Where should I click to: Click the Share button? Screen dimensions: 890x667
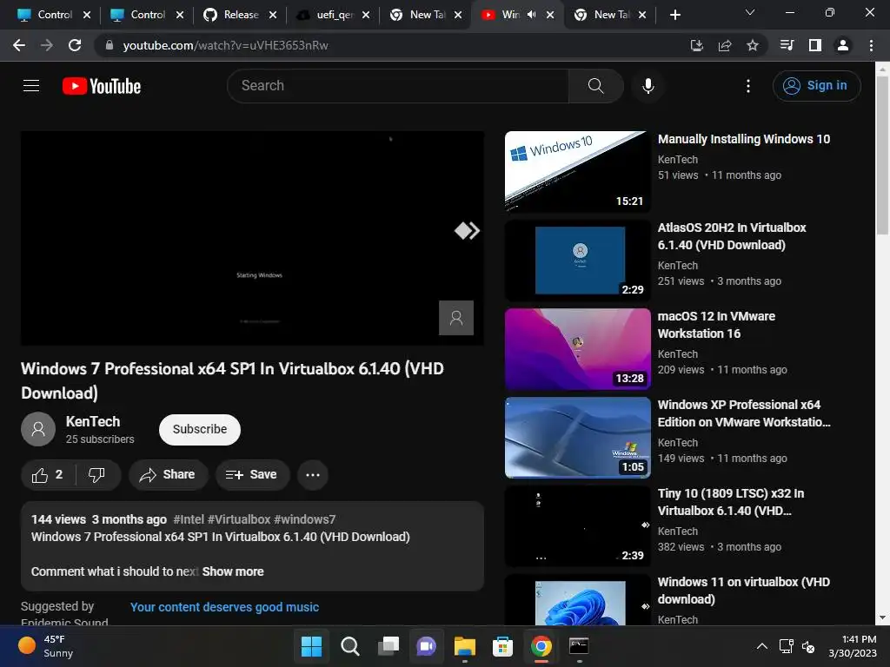[168, 475]
